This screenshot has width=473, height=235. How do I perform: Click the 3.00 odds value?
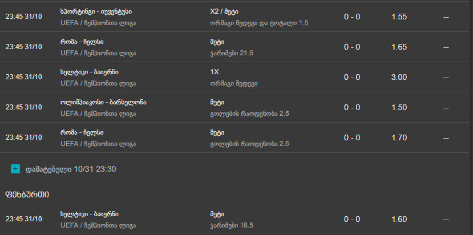(x=399, y=77)
